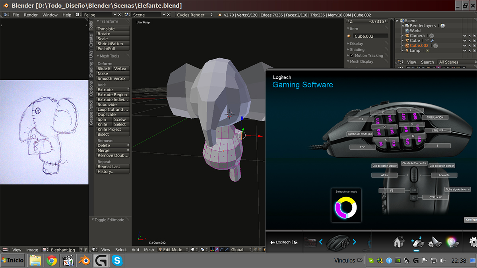The image size is (477, 268).
Task: Toggle Motion Tracking checkbox
Action: [352, 56]
